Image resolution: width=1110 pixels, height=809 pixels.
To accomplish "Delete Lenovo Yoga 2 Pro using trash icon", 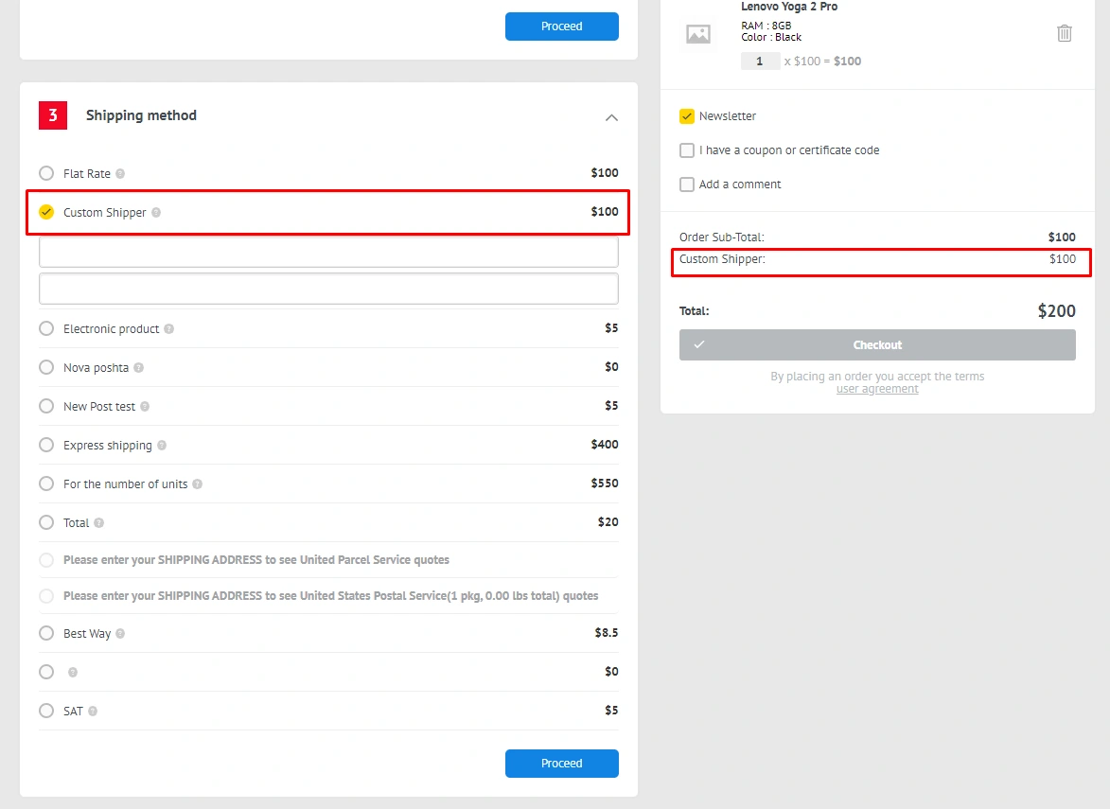I will [1065, 33].
